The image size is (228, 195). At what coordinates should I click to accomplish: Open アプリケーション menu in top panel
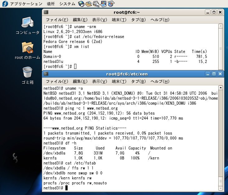pyautogui.click(x=26, y=4)
